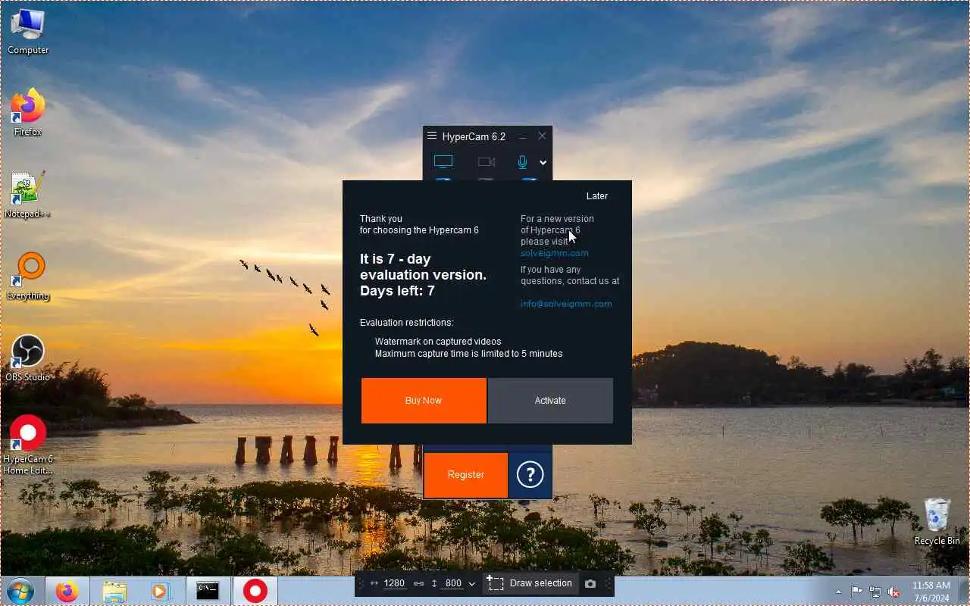The width and height of the screenshot is (970, 606).
Task: Click the vertical height arrows icon
Action: 435,583
